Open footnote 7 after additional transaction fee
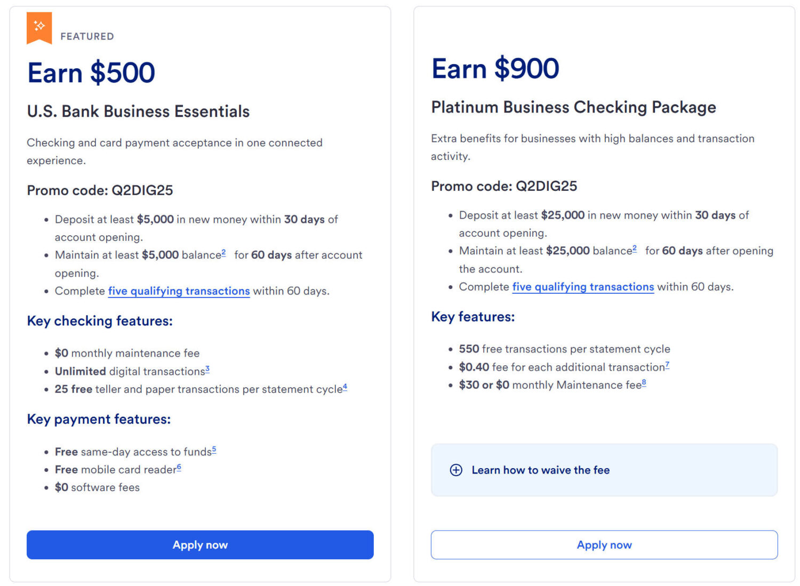Image resolution: width=800 pixels, height=586 pixels. (667, 365)
